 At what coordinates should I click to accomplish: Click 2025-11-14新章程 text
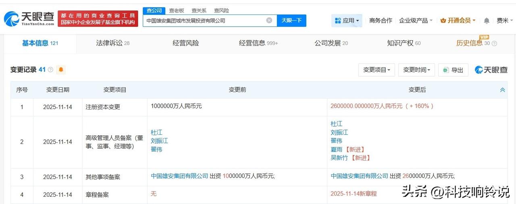[x=354, y=194]
